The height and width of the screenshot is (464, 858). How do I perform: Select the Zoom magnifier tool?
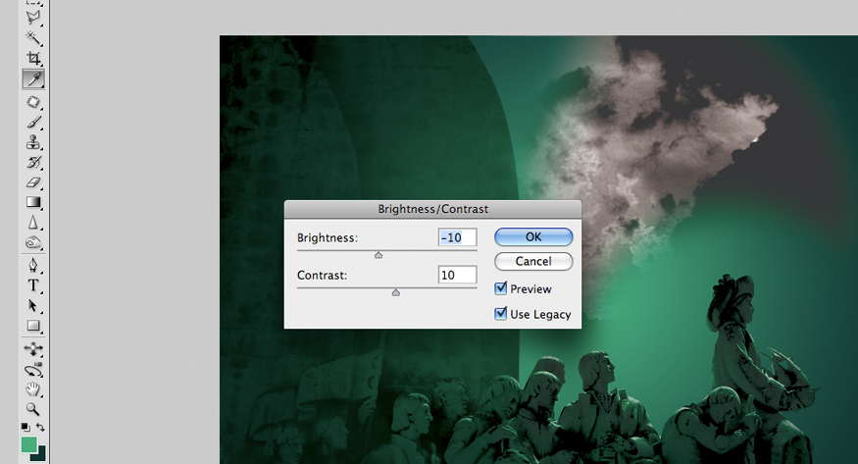[x=32, y=409]
